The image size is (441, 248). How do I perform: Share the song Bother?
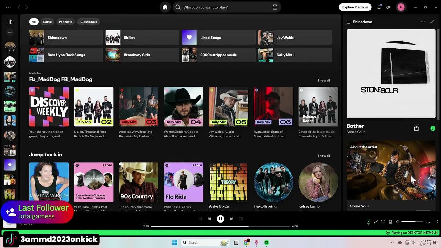(x=416, y=128)
